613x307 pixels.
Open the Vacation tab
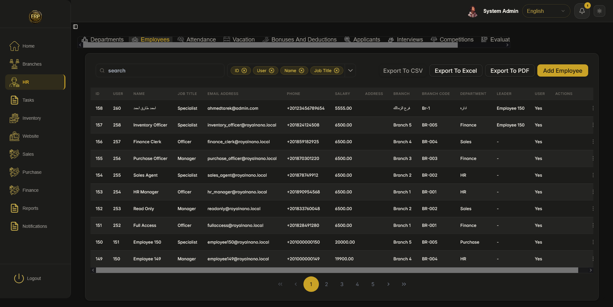pyautogui.click(x=239, y=40)
